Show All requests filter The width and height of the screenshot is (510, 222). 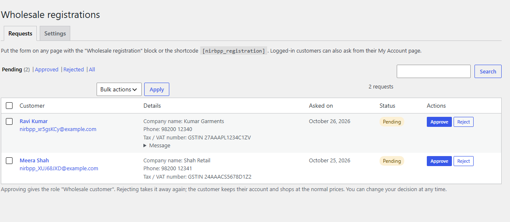tap(92, 70)
